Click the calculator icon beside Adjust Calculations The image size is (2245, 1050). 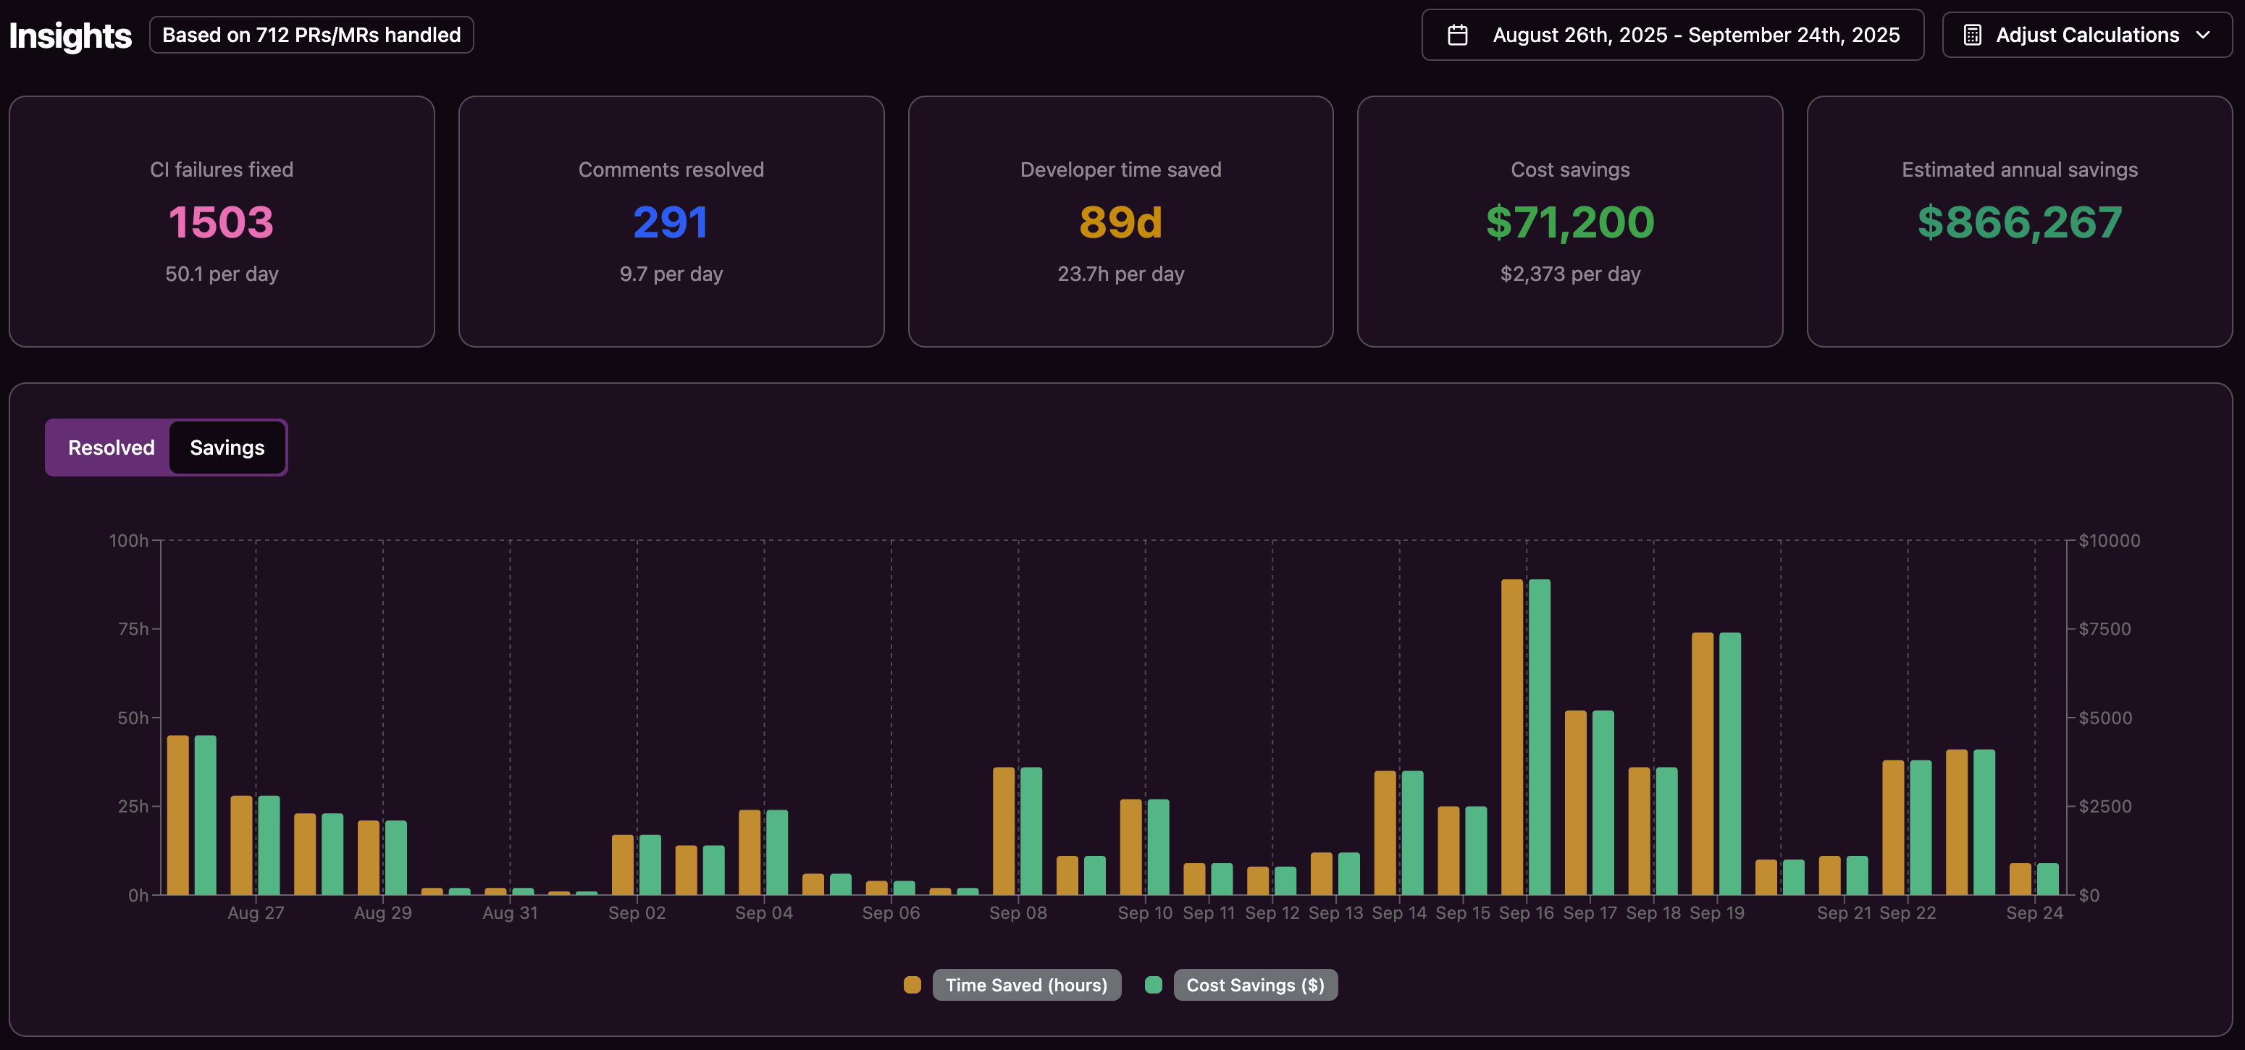pyautogui.click(x=1972, y=35)
